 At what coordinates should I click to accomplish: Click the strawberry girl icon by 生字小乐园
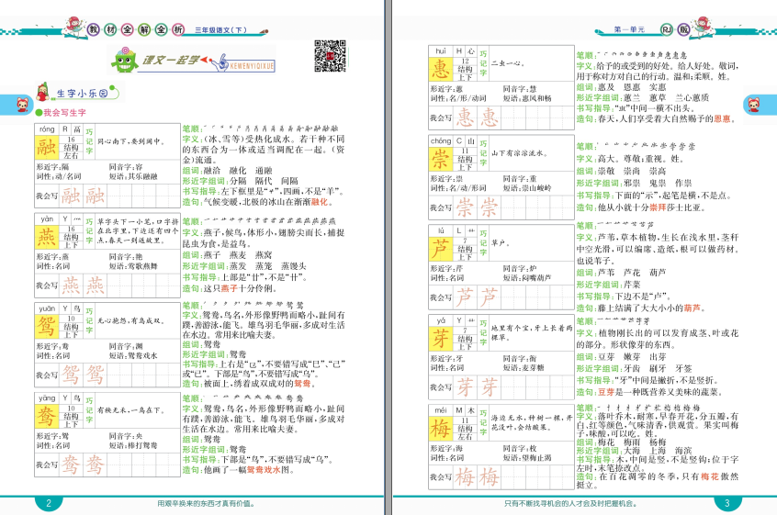(x=39, y=92)
